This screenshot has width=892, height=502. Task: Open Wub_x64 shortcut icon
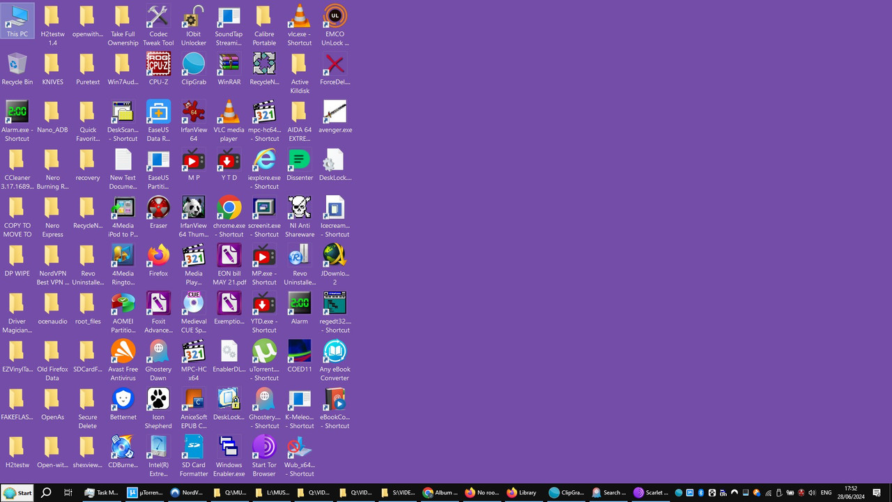pyautogui.click(x=300, y=457)
